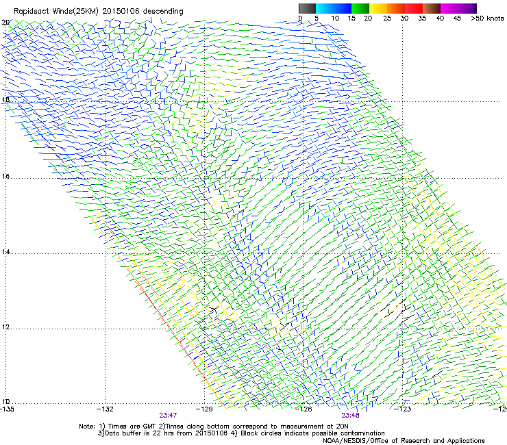Click the '>50 knots' legend label
The height and width of the screenshot is (445, 507).
pyautogui.click(x=487, y=18)
